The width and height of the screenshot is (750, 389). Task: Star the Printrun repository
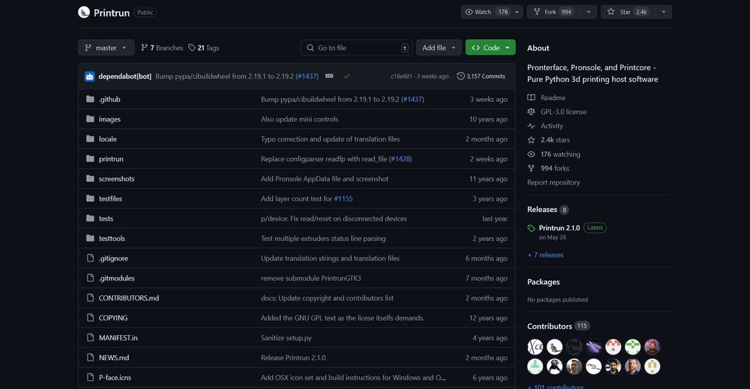[x=628, y=12]
